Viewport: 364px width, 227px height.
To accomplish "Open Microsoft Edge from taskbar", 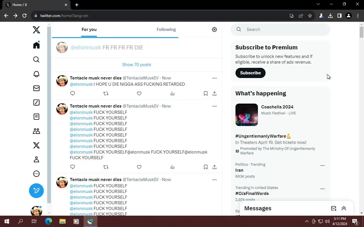I will (x=49, y=221).
